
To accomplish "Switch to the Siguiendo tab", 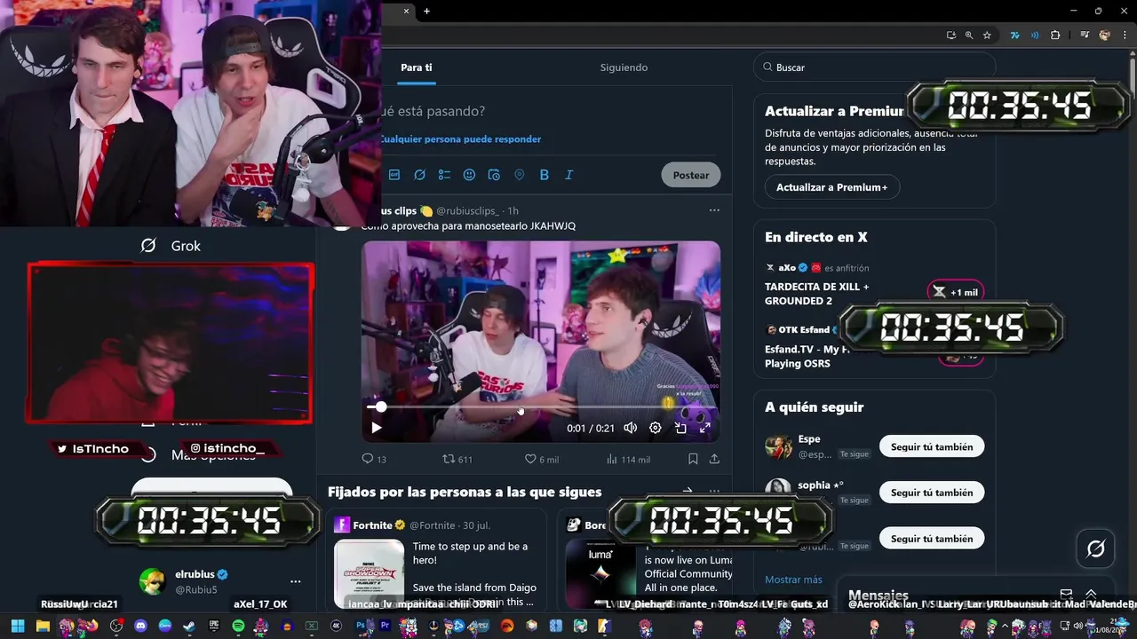I will click(x=624, y=67).
